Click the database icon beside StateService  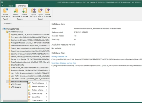click(x=10, y=68)
